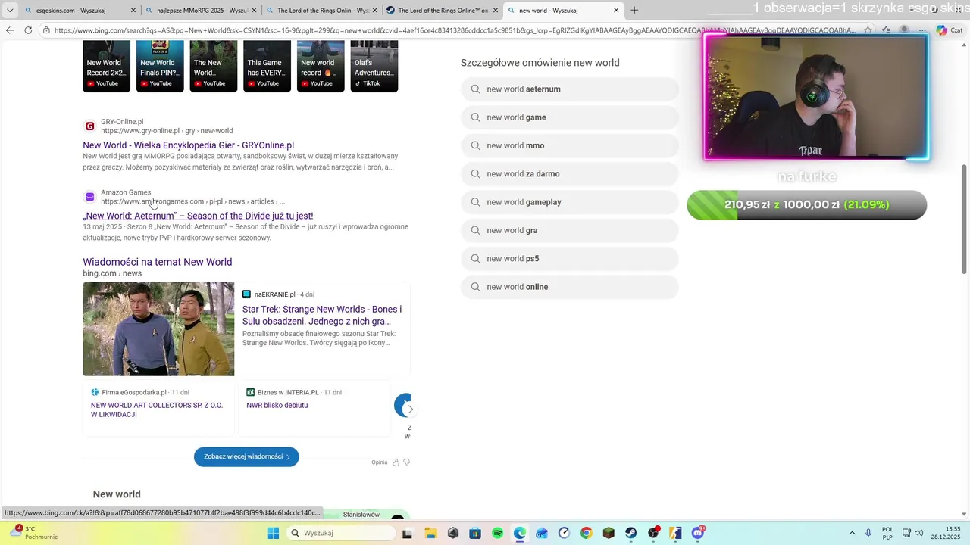This screenshot has height=545, width=970.
Task: Switch to The Lord of the Rings Onlin Wyszukaj tab
Action: click(x=322, y=11)
